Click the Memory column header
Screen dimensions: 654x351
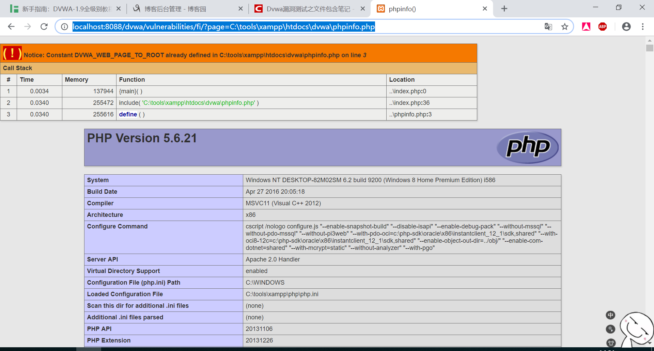click(77, 80)
